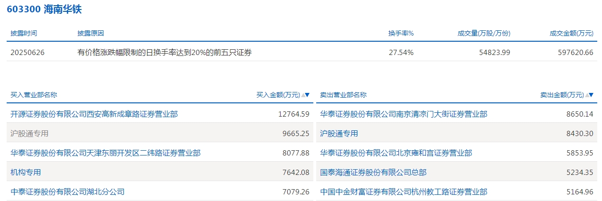Click 沪股通专用 in the sell-side list
The width and height of the screenshot is (602, 201).
339,133
